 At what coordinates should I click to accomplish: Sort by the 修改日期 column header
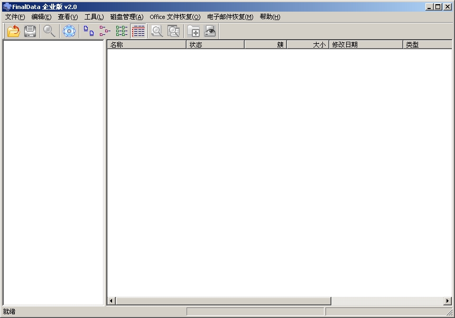pyautogui.click(x=365, y=45)
